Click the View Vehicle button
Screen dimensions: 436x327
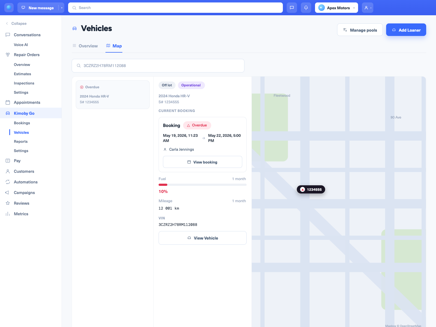[202, 238]
